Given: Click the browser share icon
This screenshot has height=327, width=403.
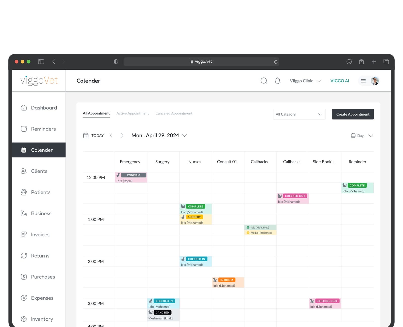Looking at the screenshot, I should [x=361, y=61].
